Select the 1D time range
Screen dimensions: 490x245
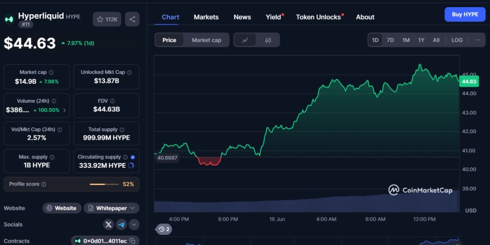tap(375, 40)
